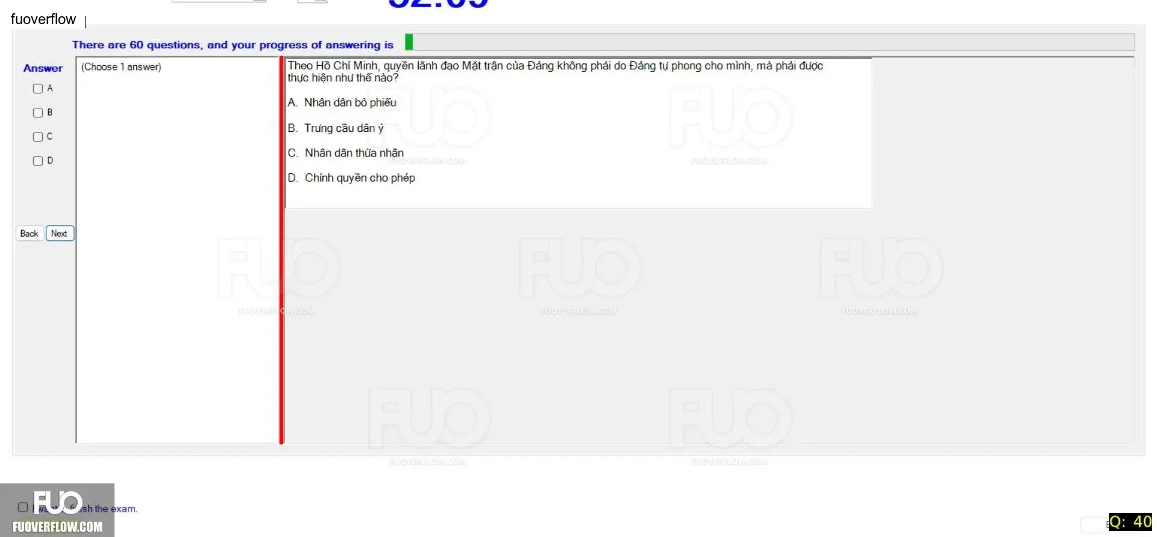This screenshot has height=537, width=1157.
Task: Click the 'fuoverflow' title text
Action: pyautogui.click(x=43, y=19)
